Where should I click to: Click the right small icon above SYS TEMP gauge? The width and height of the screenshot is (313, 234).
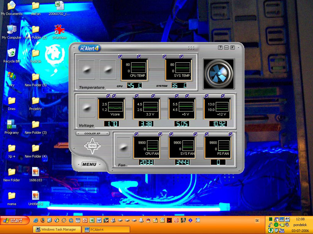click(x=181, y=56)
